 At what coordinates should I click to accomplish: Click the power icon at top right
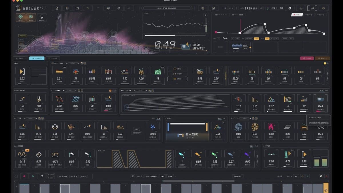324,8
